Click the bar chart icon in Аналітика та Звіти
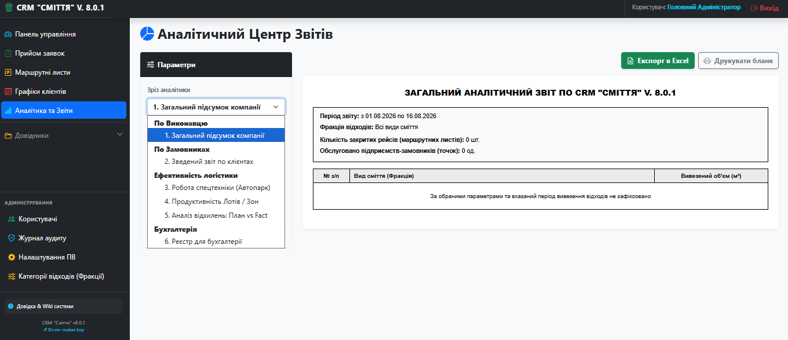The image size is (788, 340). [8, 111]
